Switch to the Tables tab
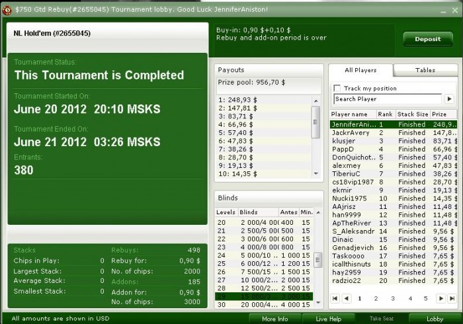Screen dimensions: 463x324 point(425,70)
